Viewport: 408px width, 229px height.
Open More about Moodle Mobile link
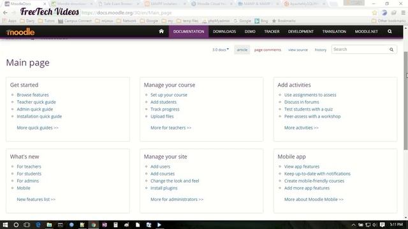[314, 199]
